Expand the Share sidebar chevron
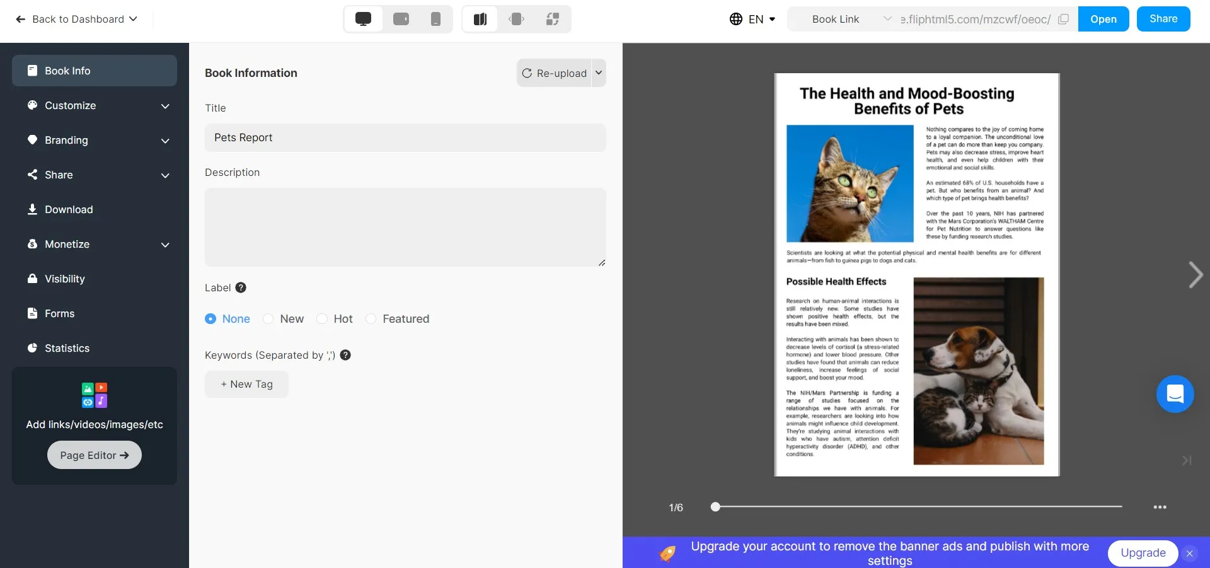 point(165,175)
